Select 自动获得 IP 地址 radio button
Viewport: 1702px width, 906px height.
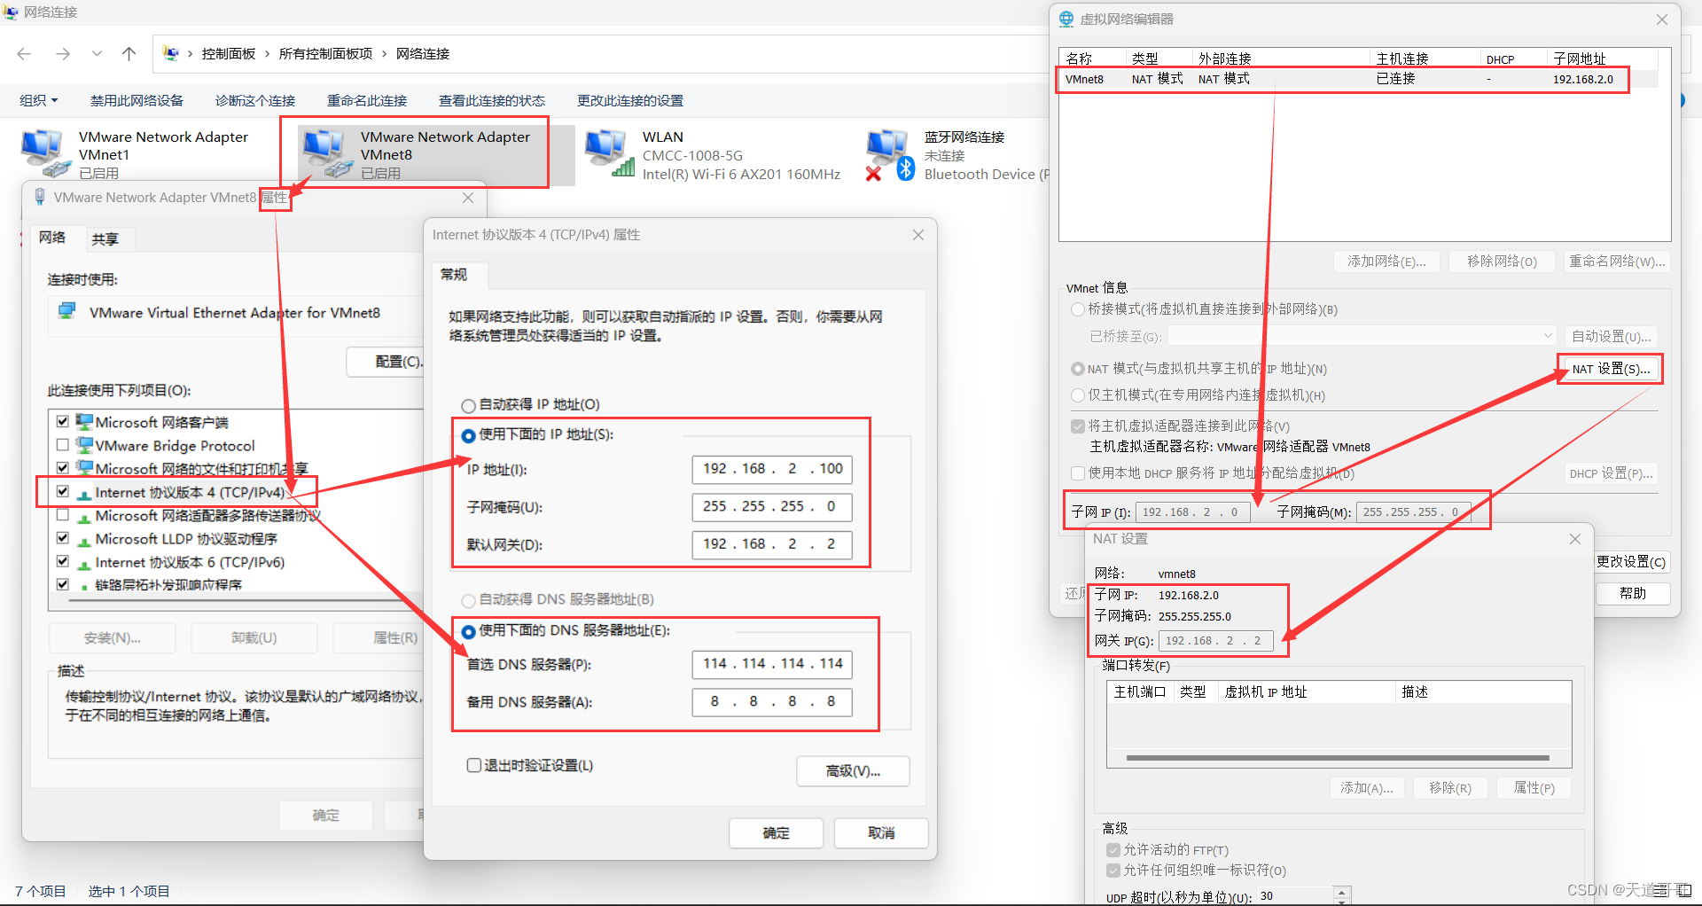pyautogui.click(x=468, y=405)
